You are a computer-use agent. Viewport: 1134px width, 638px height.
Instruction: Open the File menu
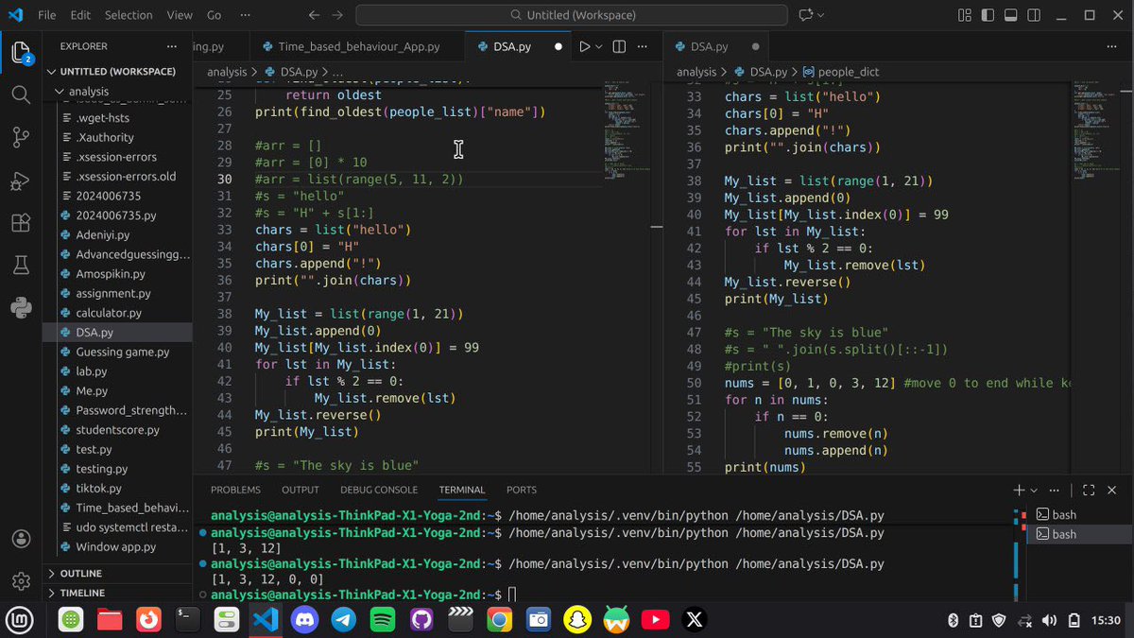47,15
